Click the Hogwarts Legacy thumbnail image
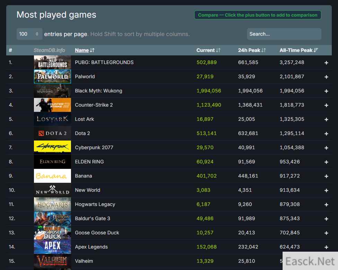This screenshot has width=338, height=270. 52,204
